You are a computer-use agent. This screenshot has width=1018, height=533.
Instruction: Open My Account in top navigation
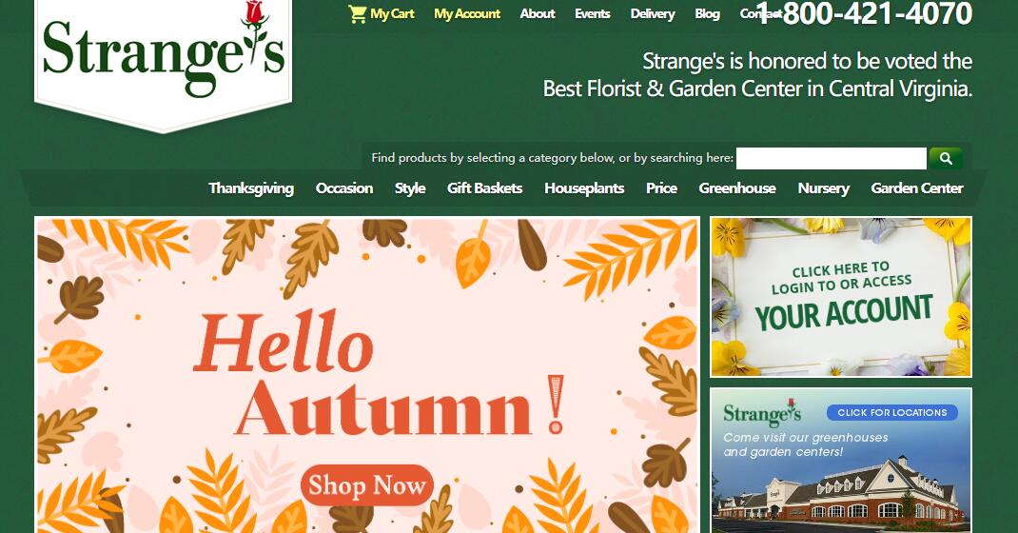[x=467, y=13]
